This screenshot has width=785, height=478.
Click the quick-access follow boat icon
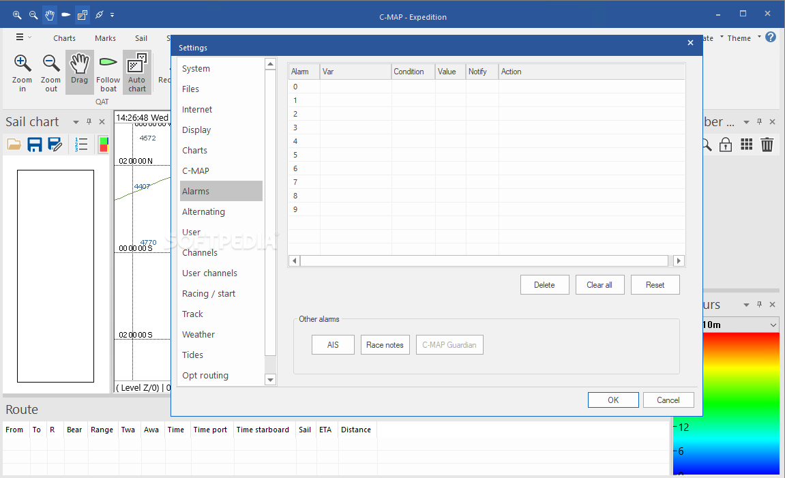[x=65, y=15]
